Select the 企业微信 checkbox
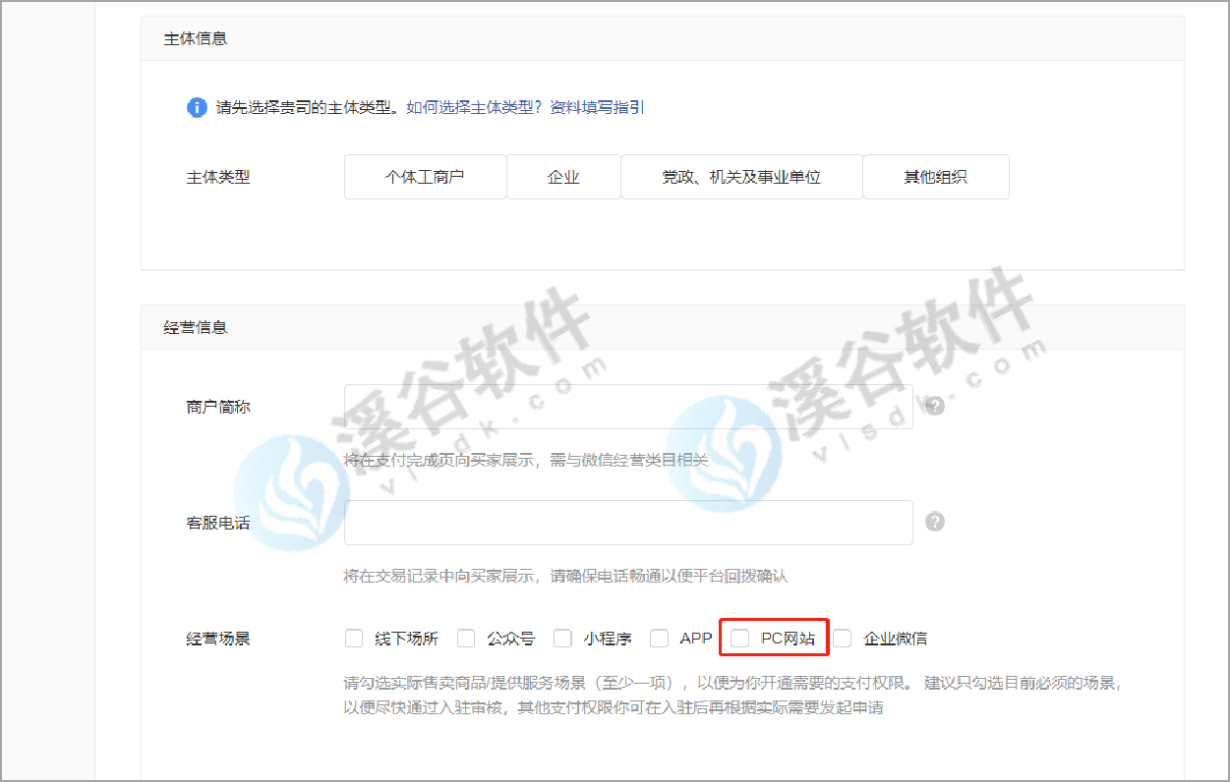The image size is (1230, 782). click(843, 639)
